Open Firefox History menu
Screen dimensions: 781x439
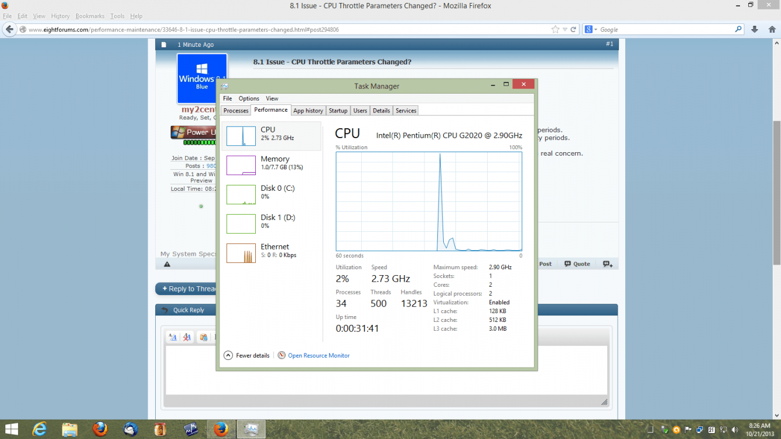coord(60,16)
